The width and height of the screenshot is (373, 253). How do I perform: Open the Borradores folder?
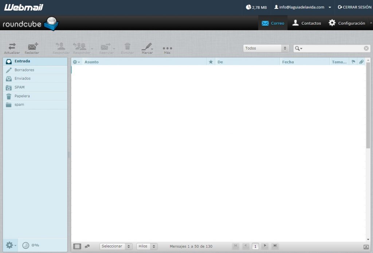click(x=24, y=70)
